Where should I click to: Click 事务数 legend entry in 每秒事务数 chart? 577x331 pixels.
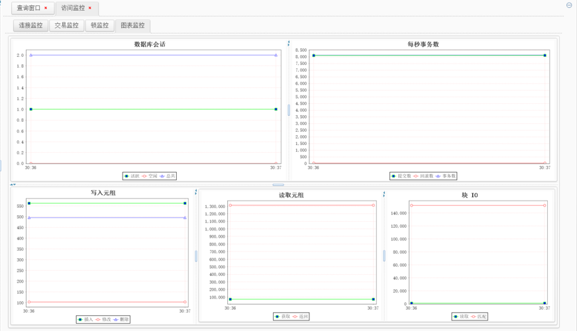pos(446,176)
